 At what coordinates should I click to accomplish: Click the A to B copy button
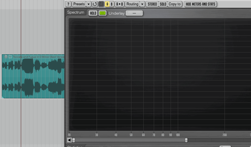(x=120, y=4)
